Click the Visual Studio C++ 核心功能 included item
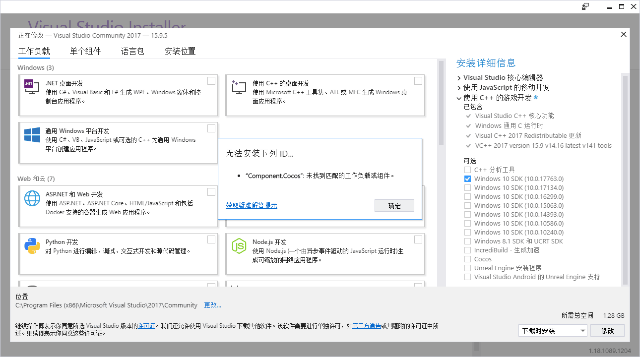 point(514,116)
